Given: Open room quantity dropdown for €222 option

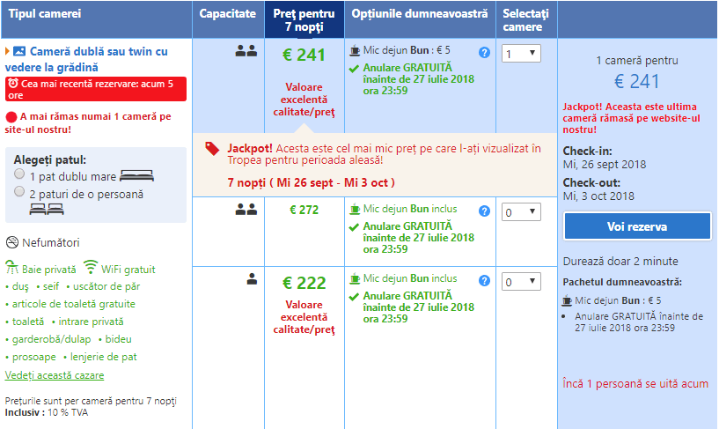Looking at the screenshot, I should point(521,283).
